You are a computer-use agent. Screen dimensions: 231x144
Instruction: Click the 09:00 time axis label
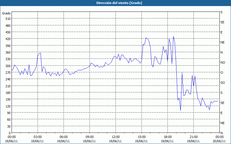click(x=90, y=137)
